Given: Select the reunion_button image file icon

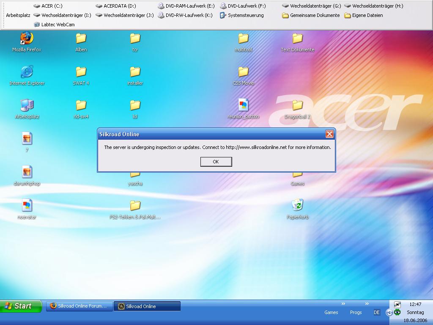Looking at the screenshot, I should tap(243, 105).
